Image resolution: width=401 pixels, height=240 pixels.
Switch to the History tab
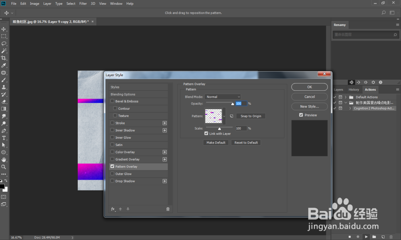click(x=354, y=90)
